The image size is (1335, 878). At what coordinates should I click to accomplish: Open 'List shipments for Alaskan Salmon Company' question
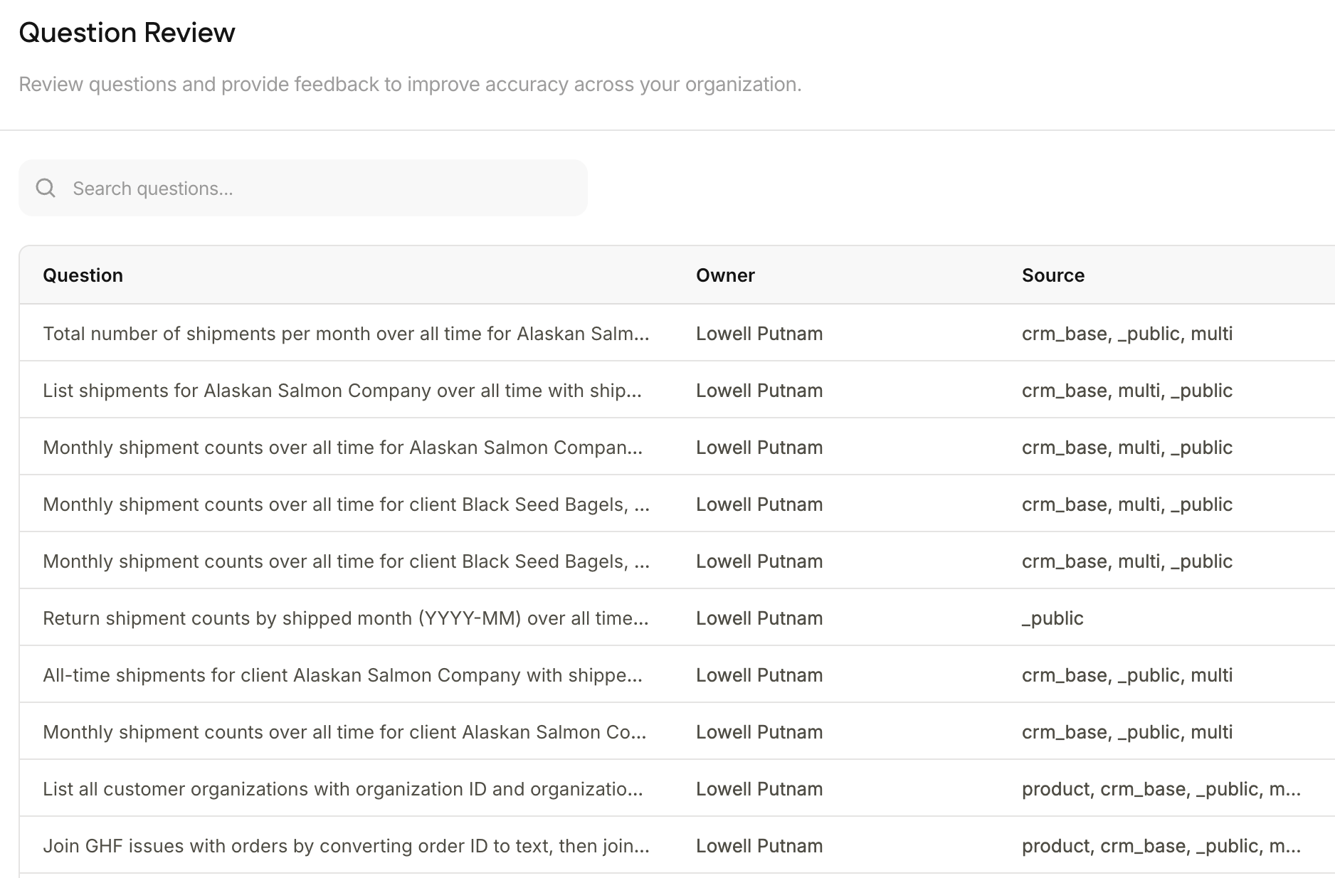pos(342,391)
